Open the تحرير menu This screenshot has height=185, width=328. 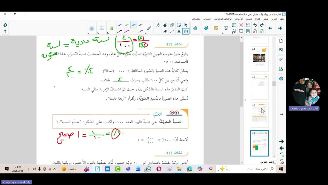coord(274,19)
